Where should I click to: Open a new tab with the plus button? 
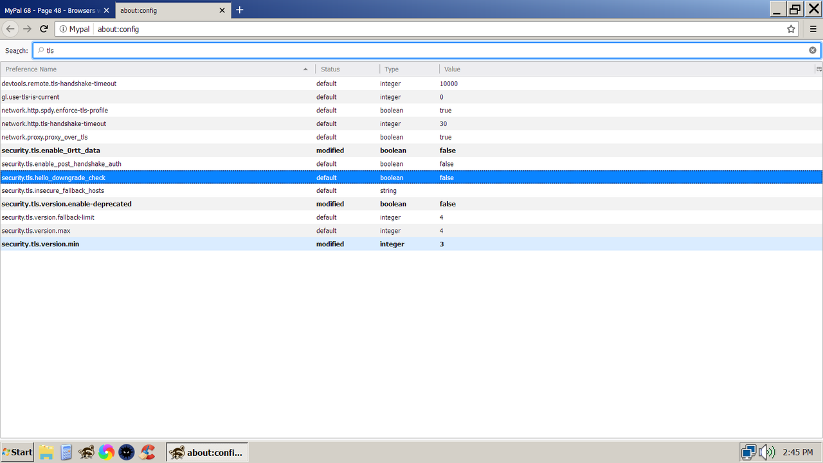click(240, 10)
